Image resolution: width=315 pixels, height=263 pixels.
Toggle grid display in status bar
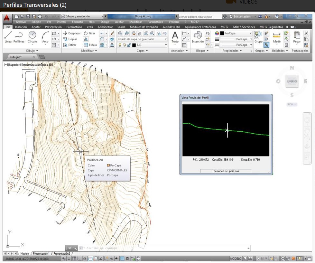(74, 258)
